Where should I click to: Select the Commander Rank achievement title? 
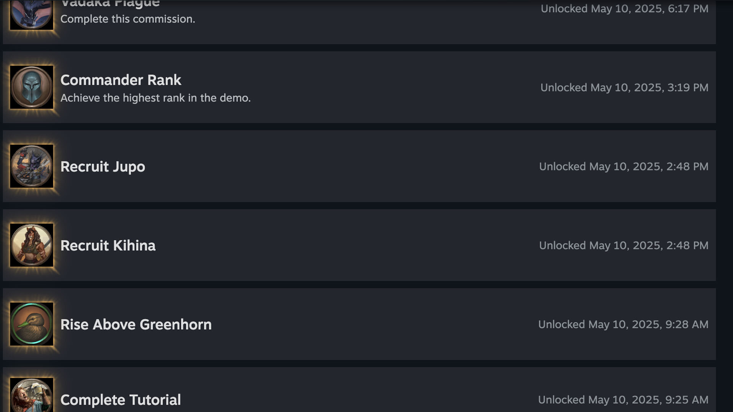tap(121, 80)
